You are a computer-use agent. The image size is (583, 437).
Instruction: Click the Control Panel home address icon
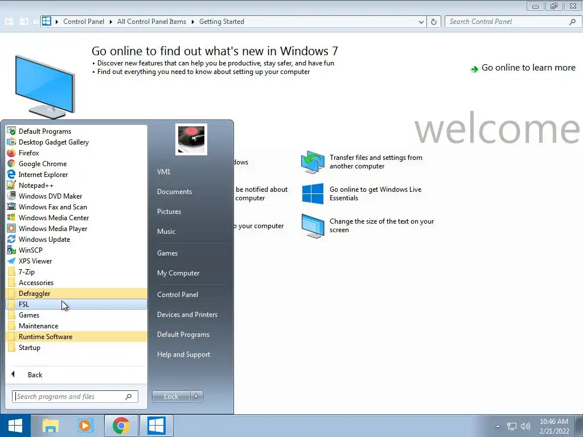pos(47,21)
